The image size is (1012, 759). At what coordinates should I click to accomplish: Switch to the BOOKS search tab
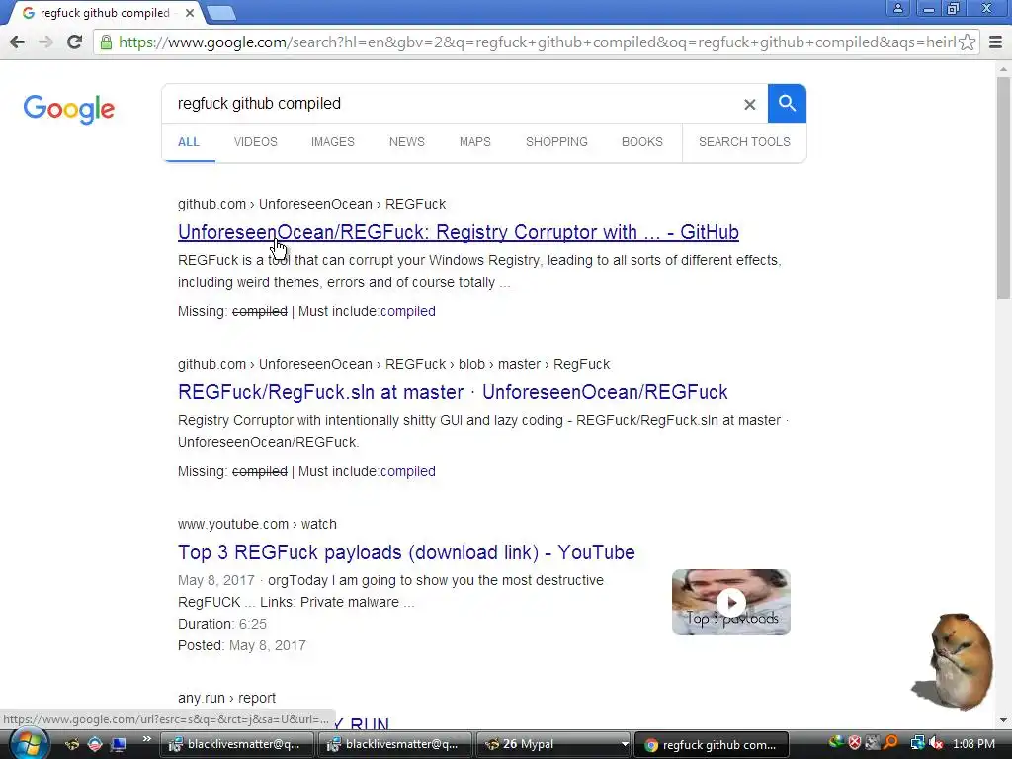pos(642,142)
